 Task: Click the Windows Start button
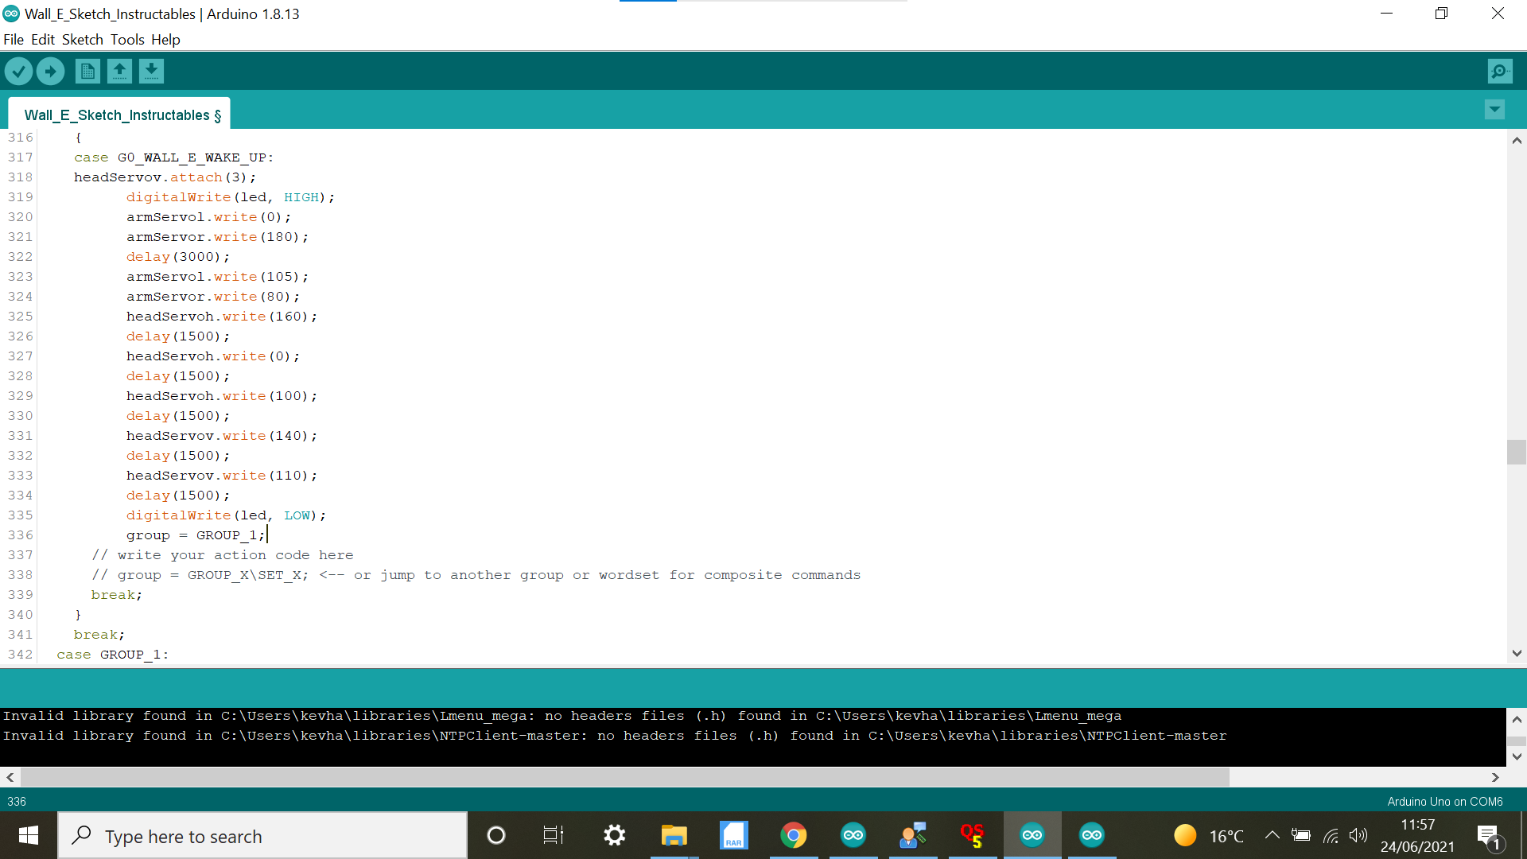click(x=29, y=835)
